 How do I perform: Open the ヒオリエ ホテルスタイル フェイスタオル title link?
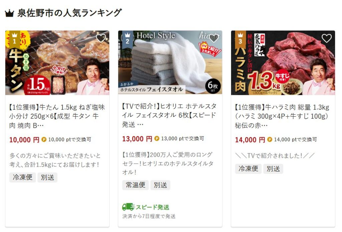click(170, 115)
